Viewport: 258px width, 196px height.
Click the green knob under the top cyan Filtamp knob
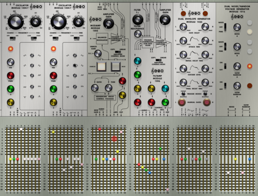(x=138, y=75)
